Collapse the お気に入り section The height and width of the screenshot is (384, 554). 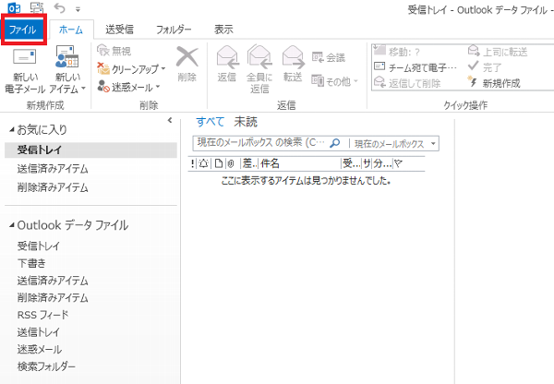[12, 130]
